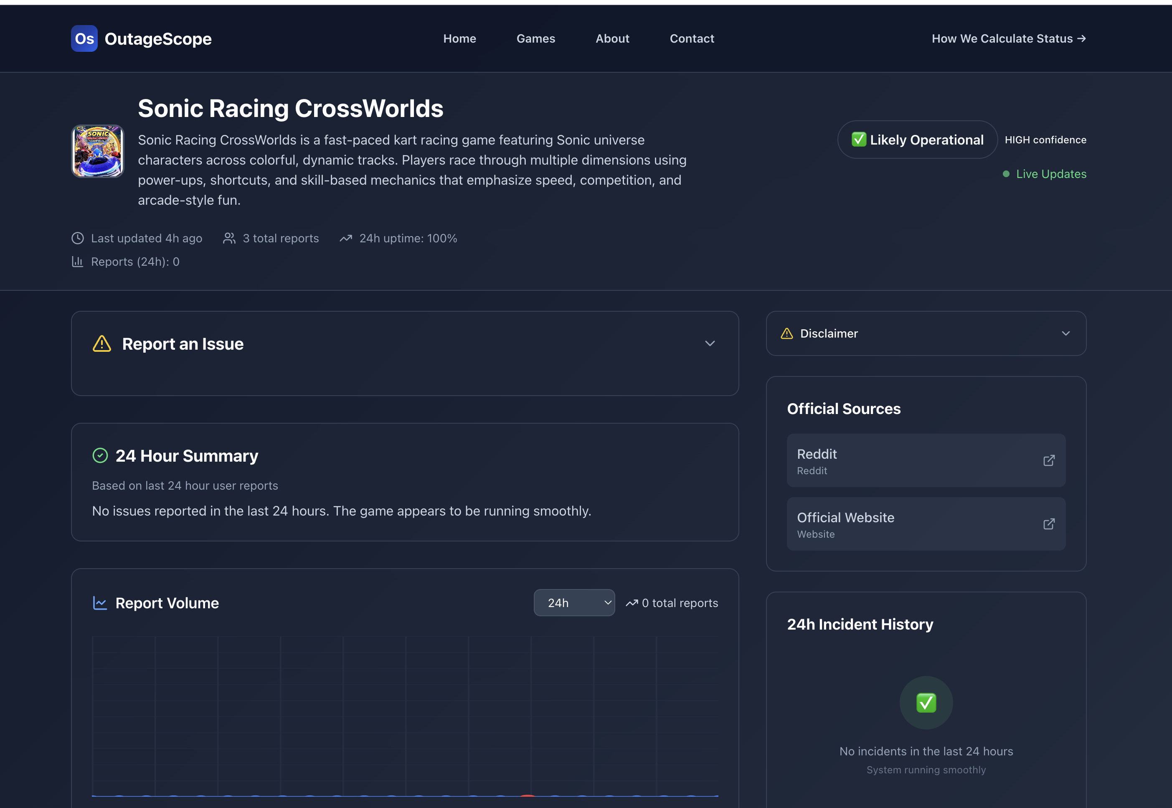The width and height of the screenshot is (1172, 808).
Task: Click the Likely Operational status badge
Action: 917,140
